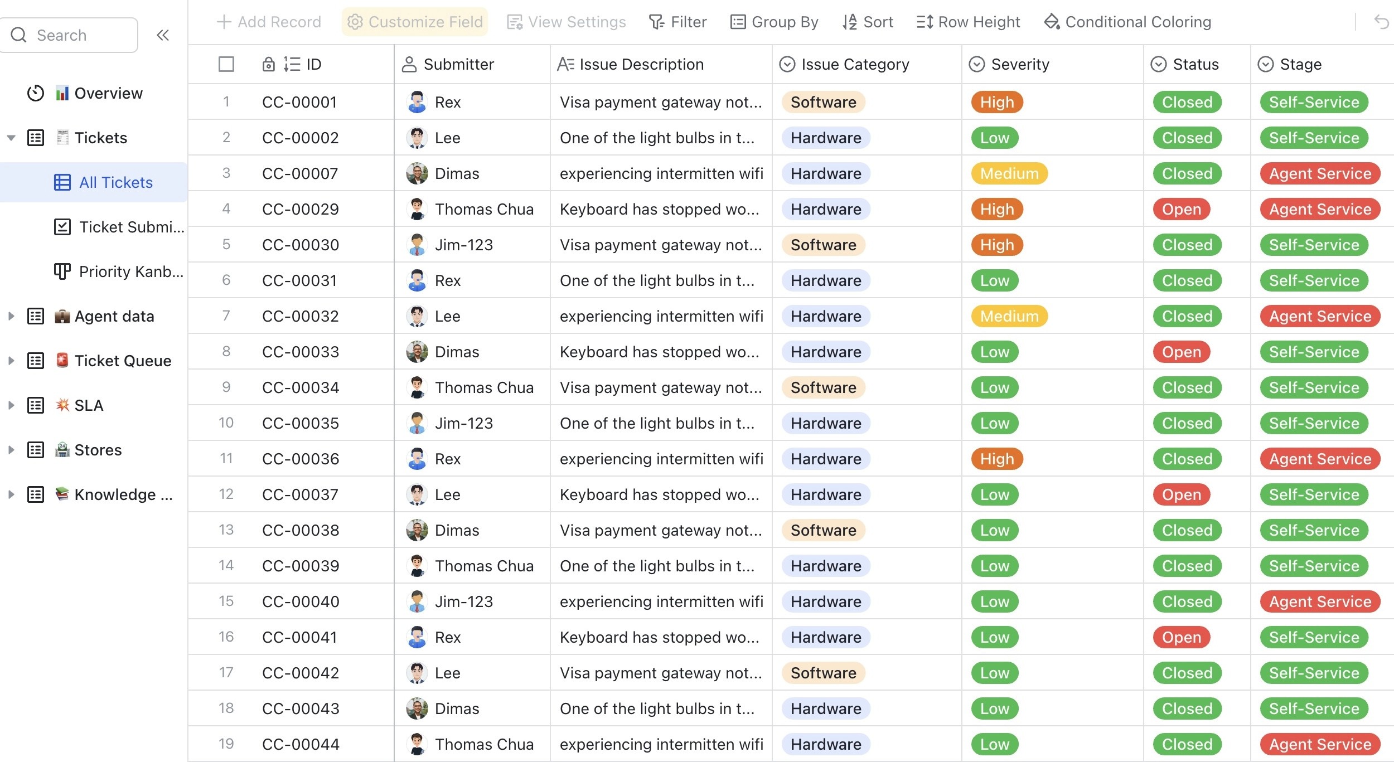Click the Filter funnel icon
This screenshot has width=1394, height=762.
point(656,22)
